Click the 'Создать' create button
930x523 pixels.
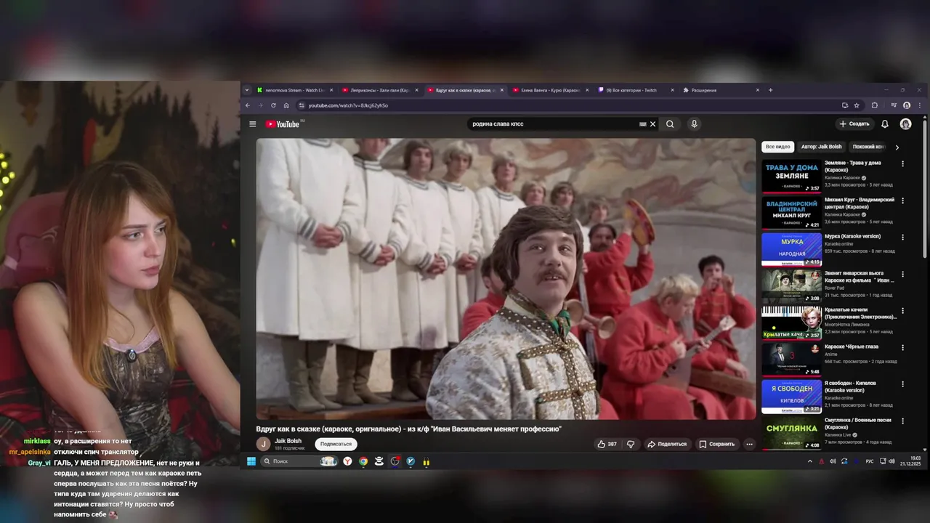click(854, 124)
